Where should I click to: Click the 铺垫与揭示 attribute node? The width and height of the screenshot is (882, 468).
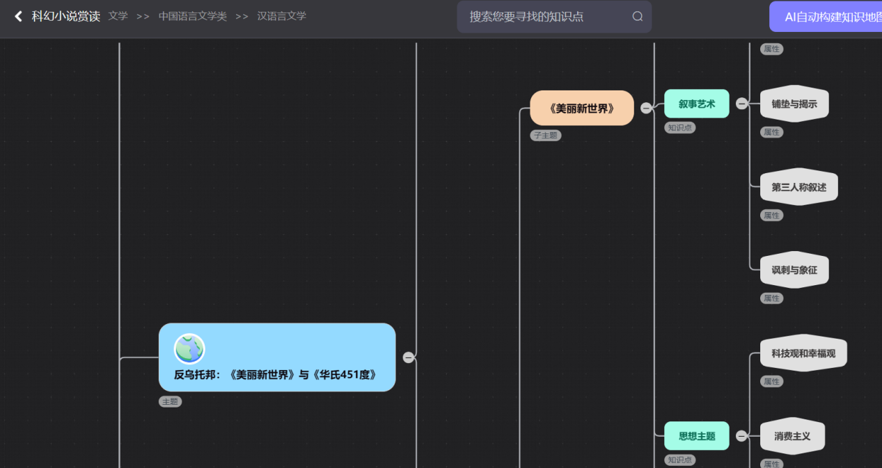point(794,104)
